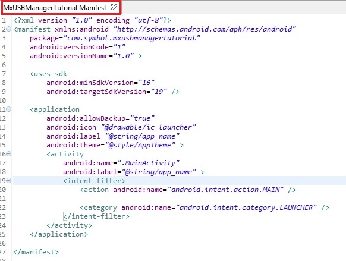Select the MxUSBManagerTutorial Manifest tab
The width and height of the screenshot is (346, 261).
[x=55, y=8]
